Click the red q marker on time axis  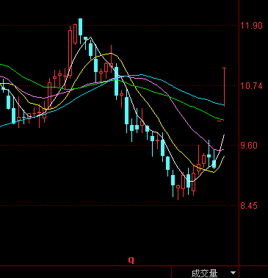[131, 260]
